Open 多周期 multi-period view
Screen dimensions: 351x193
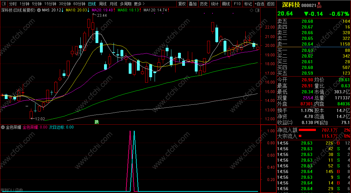coord(126,4)
